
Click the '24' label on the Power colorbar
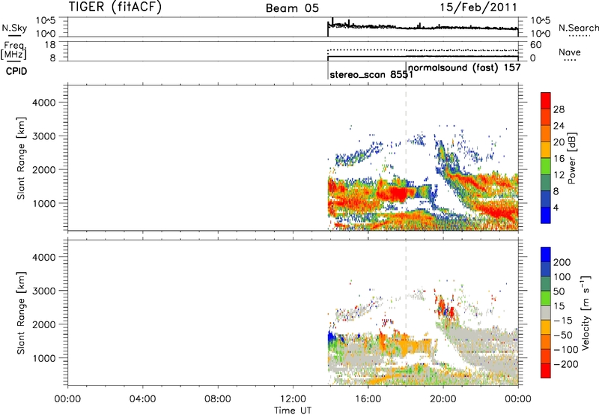coord(559,126)
